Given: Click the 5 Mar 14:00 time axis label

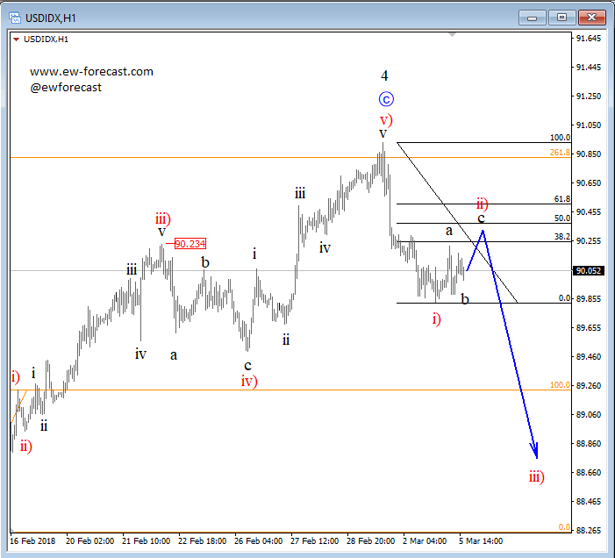Looking at the screenshot, I should 481,541.
